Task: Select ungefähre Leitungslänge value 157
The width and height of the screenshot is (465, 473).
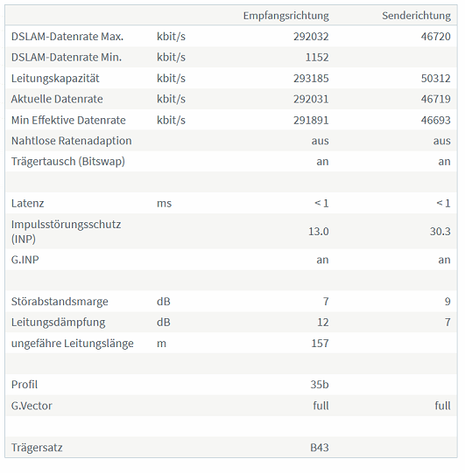Action: tap(320, 344)
